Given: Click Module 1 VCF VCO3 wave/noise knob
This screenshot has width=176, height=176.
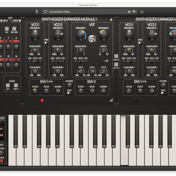Looking at the screenshot, I should coord(104,72).
